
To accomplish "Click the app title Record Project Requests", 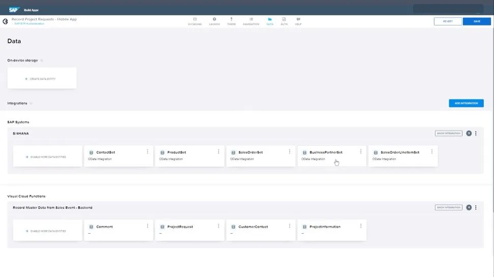I will coord(44,19).
